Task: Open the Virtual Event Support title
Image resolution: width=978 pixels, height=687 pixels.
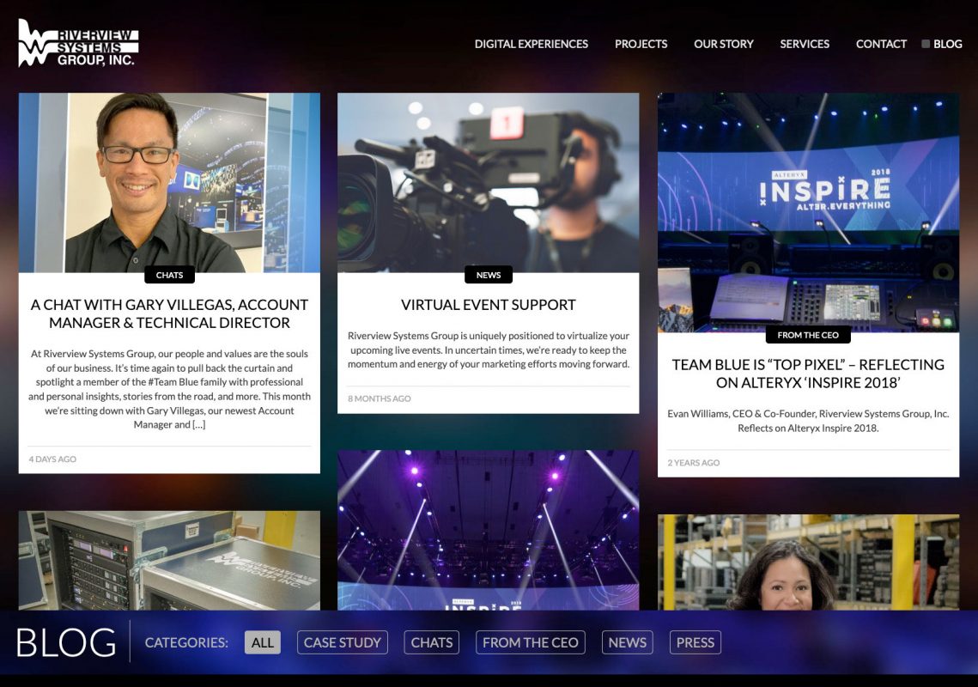Action: (x=489, y=305)
